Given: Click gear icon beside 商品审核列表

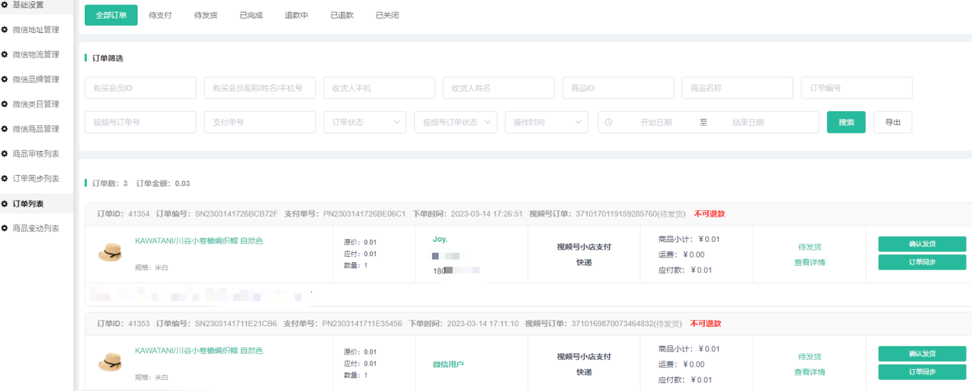Looking at the screenshot, I should 5,154.
